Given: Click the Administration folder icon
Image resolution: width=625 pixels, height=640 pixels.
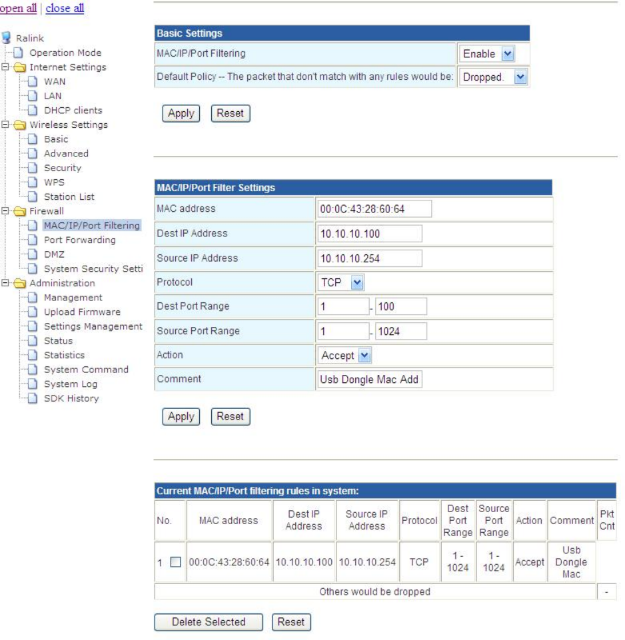Looking at the screenshot, I should click(x=19, y=283).
